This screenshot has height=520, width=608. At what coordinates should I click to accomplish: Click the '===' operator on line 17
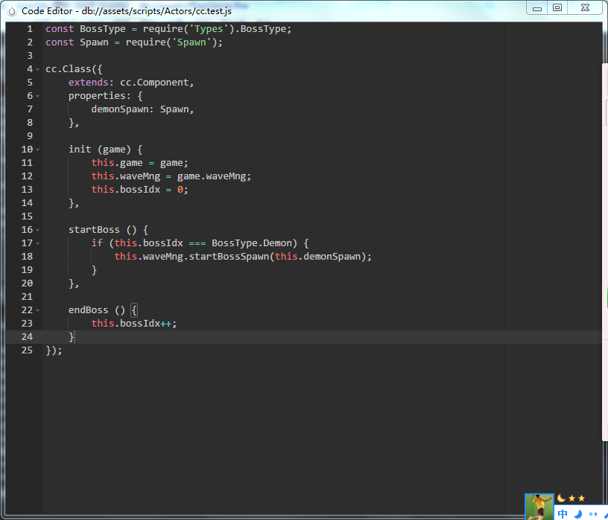click(197, 243)
